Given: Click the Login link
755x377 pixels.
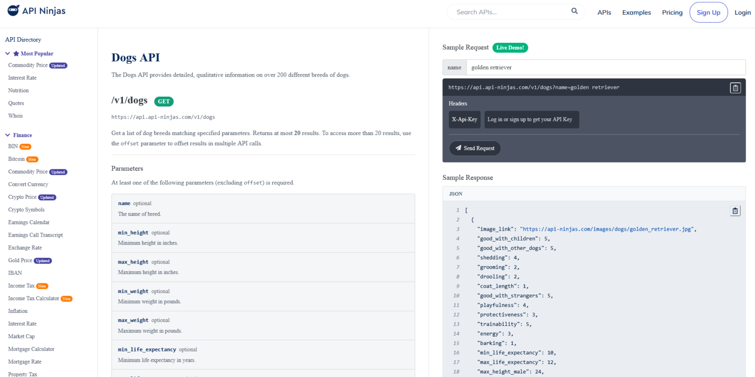Looking at the screenshot, I should [x=742, y=13].
